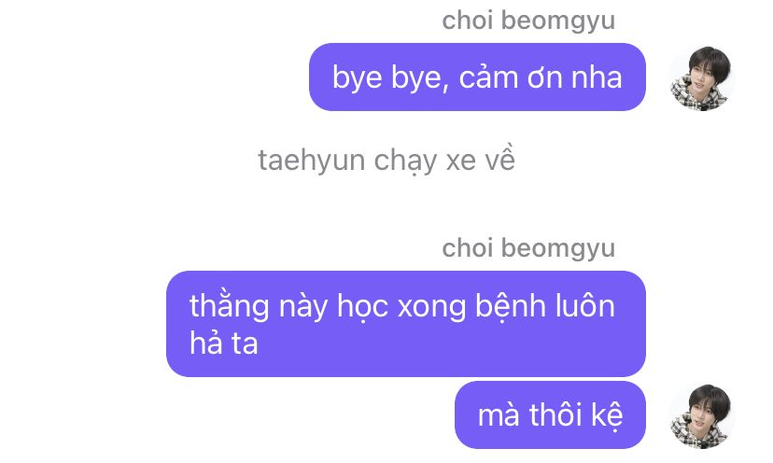Click the word 'kệ' in the last bubble
The image size is (773, 463).
607,415
